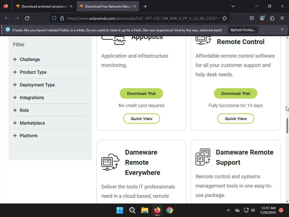Image resolution: width=289 pixels, height=217 pixels.
Task: Open File Explorer from taskbar
Action: tap(145, 210)
